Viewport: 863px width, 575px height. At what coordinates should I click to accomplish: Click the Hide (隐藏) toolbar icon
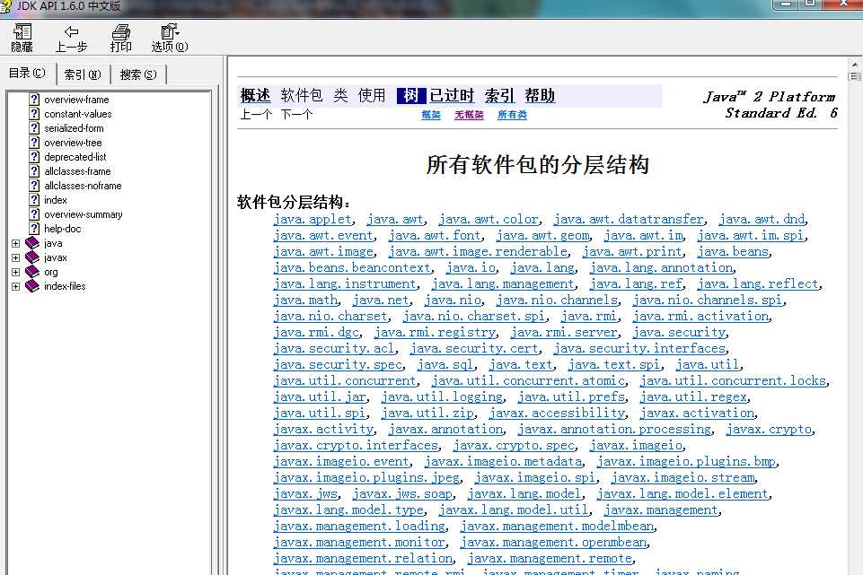pyautogui.click(x=22, y=31)
